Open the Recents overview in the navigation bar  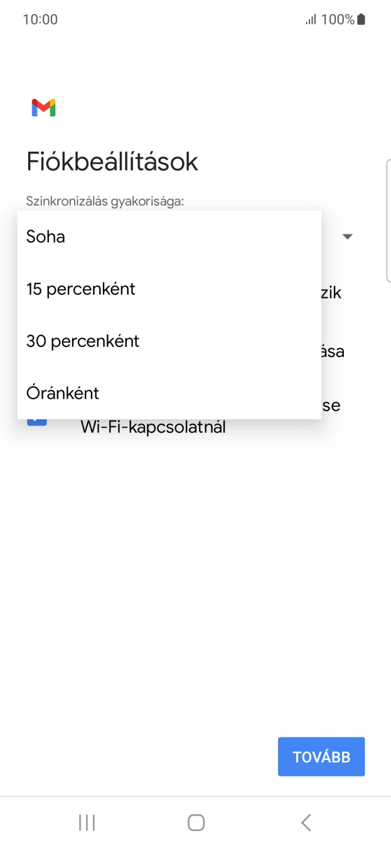[x=86, y=822]
